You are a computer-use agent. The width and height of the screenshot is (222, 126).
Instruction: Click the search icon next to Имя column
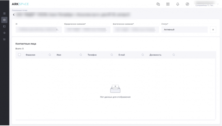[81, 55]
